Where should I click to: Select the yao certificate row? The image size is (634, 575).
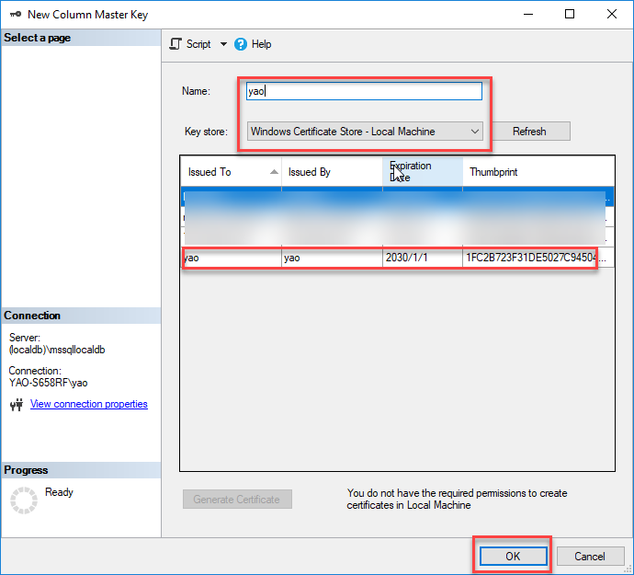(x=398, y=258)
